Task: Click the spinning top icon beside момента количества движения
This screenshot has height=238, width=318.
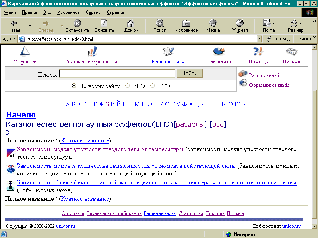Action: [x=11, y=169]
